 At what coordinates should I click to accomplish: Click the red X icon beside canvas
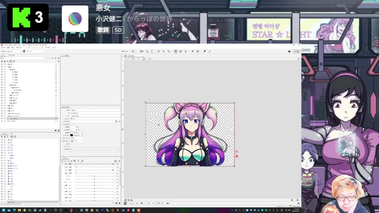coord(237,151)
